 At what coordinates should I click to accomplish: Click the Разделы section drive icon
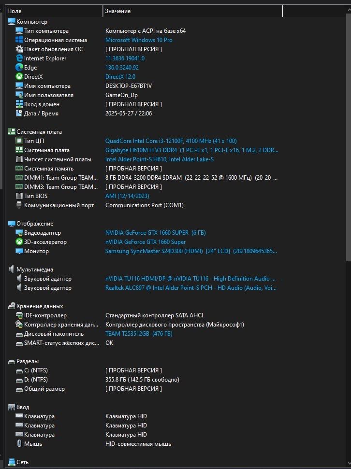12,362
